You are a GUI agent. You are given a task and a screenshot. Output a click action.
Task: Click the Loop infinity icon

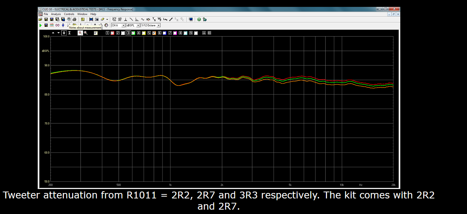[x=57, y=25]
